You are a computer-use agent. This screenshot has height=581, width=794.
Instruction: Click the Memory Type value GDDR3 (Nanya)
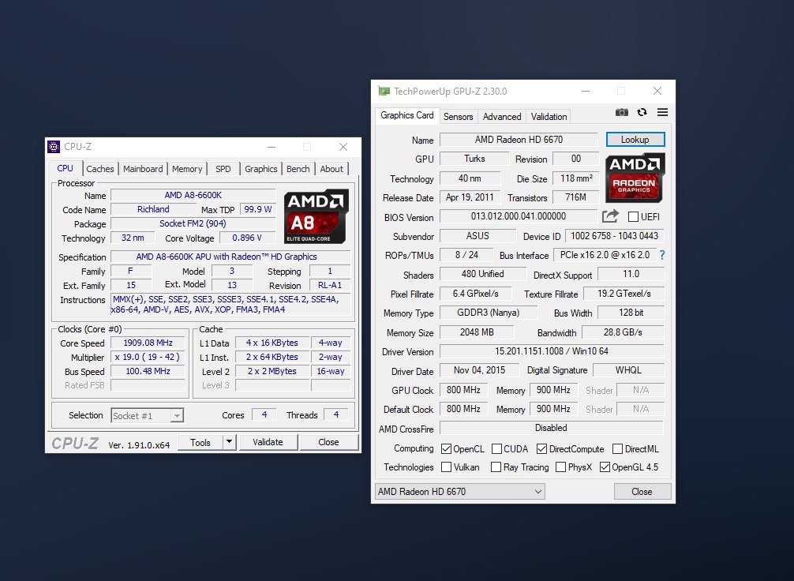tap(488, 313)
